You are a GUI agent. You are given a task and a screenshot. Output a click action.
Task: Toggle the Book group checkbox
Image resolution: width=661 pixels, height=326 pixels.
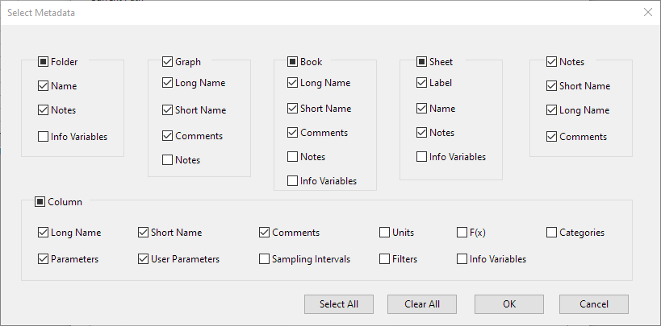pos(293,61)
